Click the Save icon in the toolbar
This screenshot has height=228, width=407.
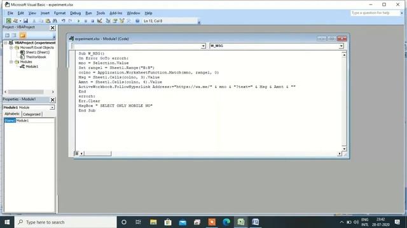coord(25,21)
